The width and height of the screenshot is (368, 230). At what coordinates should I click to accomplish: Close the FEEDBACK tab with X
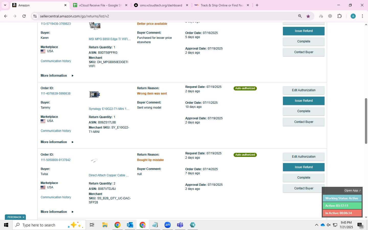pos(24,217)
